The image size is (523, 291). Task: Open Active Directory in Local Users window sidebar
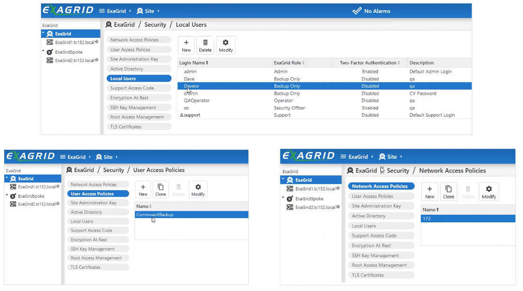tap(139, 69)
